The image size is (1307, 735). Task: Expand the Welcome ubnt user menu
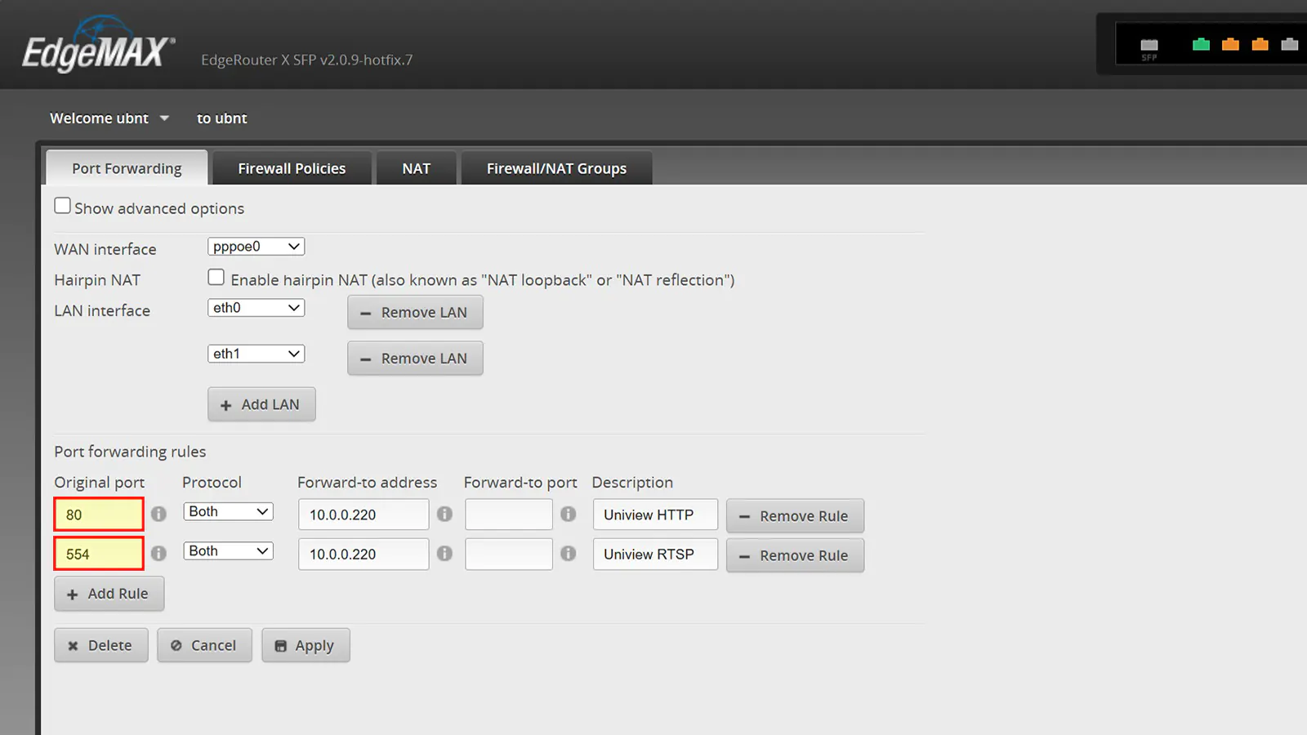tap(109, 118)
